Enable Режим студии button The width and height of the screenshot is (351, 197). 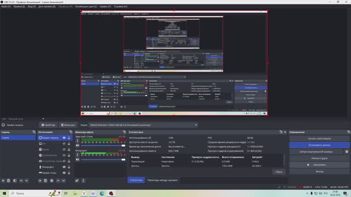pos(319,158)
